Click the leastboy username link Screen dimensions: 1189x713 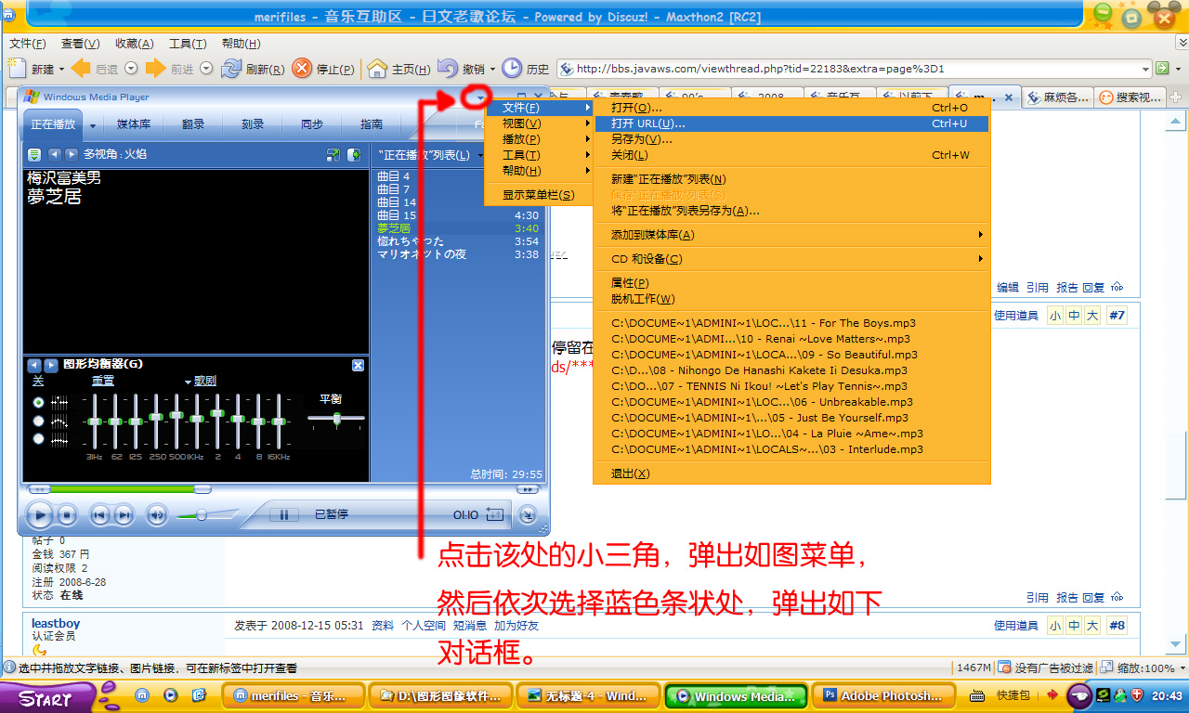point(56,624)
